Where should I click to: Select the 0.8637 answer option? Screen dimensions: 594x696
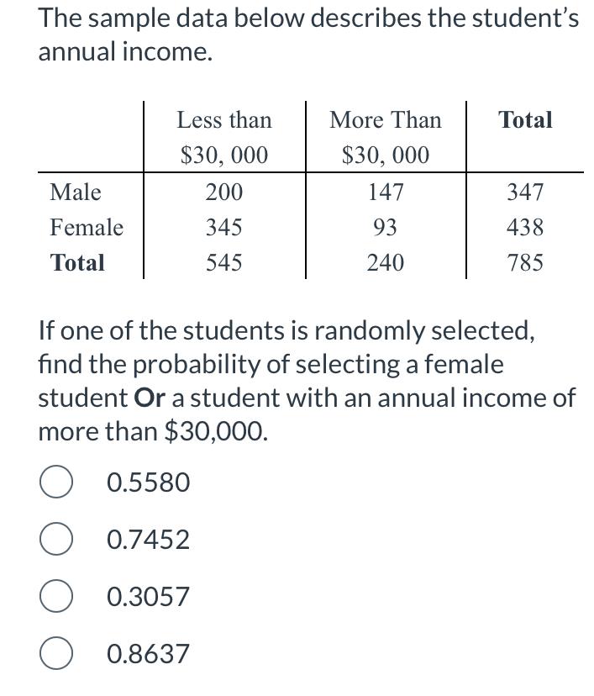(x=147, y=654)
